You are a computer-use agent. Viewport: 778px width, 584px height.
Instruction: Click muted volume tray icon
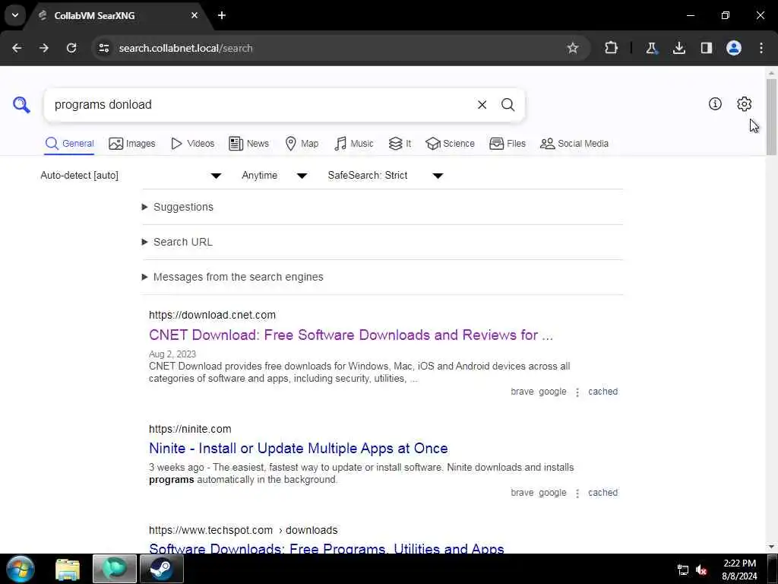click(x=701, y=570)
